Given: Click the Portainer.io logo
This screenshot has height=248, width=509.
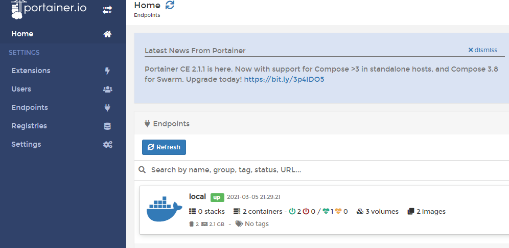Looking at the screenshot, I should (x=49, y=9).
